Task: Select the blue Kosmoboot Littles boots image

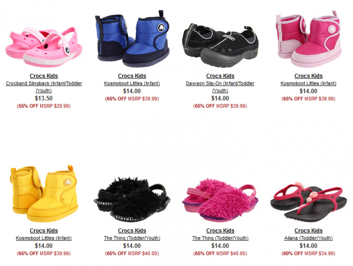Action: pyautogui.click(x=132, y=39)
